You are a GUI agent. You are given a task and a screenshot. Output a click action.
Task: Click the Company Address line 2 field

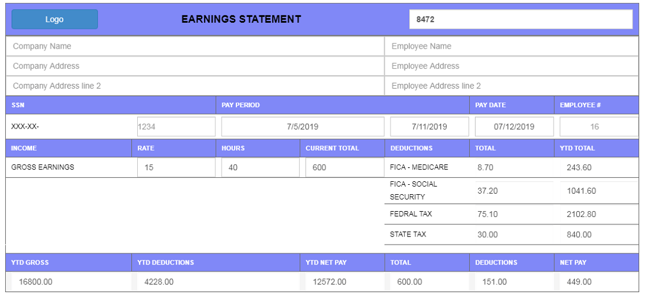195,86
